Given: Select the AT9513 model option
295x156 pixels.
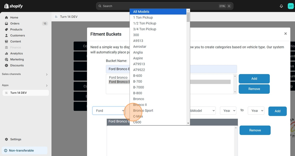Looking at the screenshot, I should tap(158, 64).
